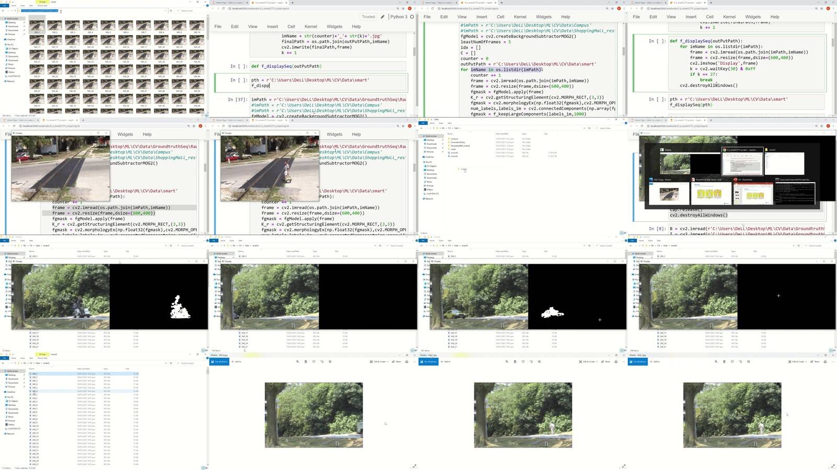
Task: Click delete trash icon in middle Photos window
Action: point(515,361)
